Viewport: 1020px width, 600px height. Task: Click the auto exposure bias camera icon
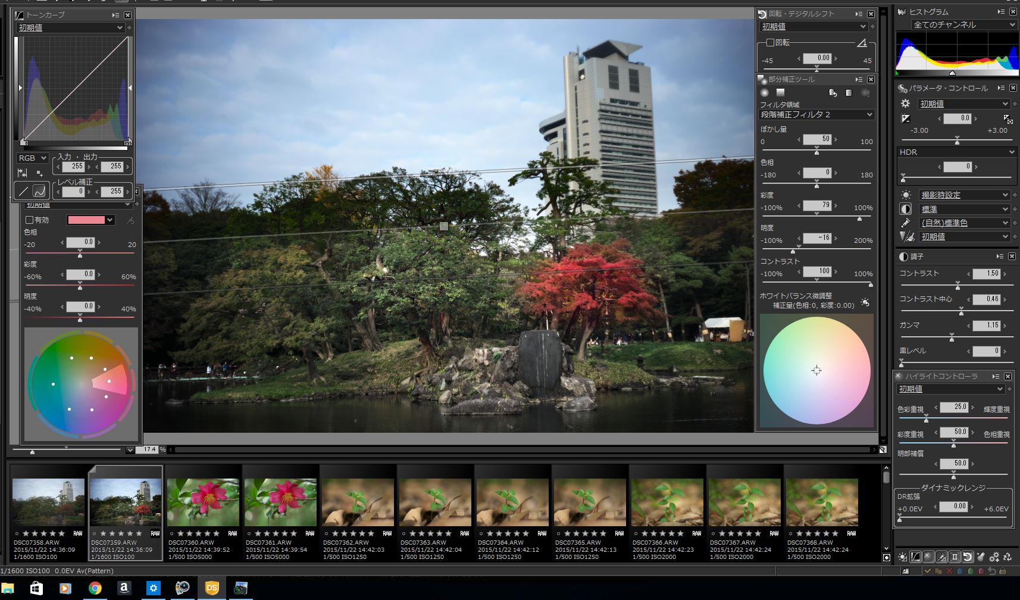1007,119
